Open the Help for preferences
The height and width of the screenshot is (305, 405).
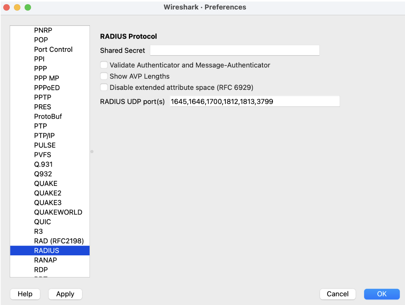point(25,294)
